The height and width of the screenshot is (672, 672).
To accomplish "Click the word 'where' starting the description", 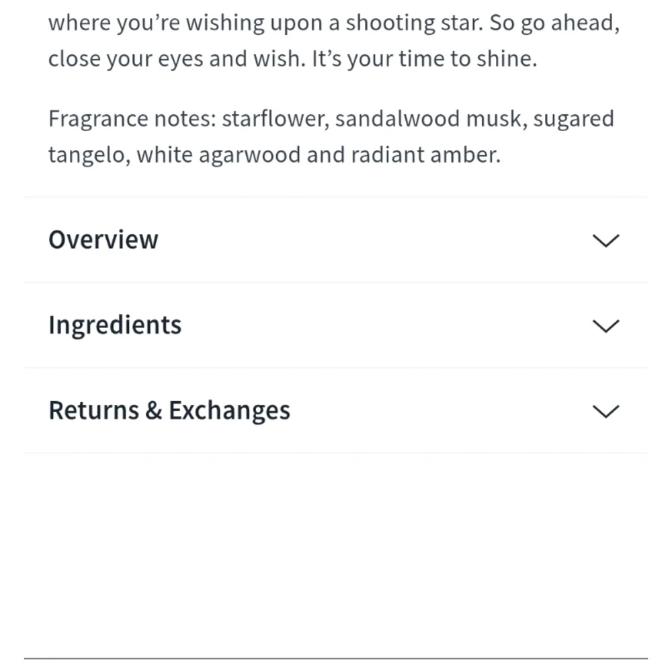I will point(79,24).
